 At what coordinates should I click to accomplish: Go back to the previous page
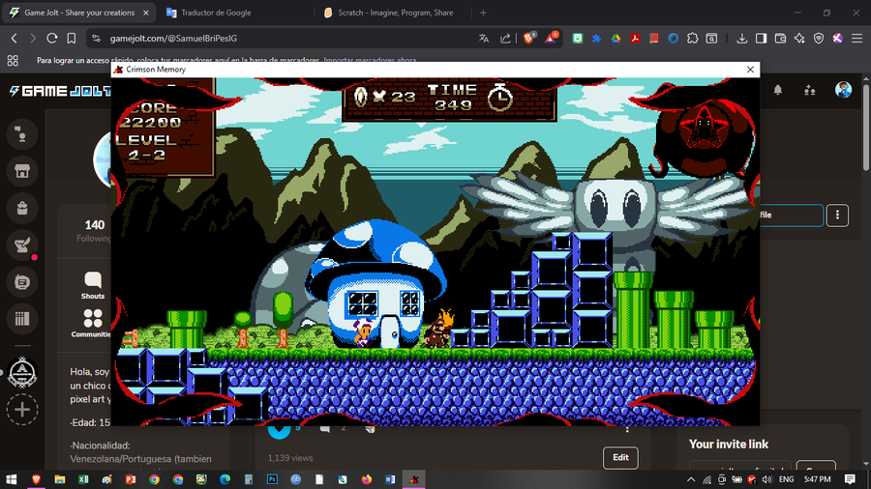click(x=15, y=39)
